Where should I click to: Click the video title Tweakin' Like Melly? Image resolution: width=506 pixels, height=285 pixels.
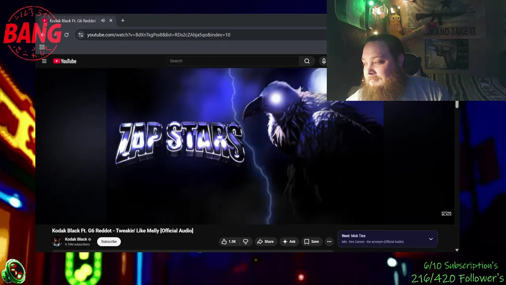coord(123,230)
